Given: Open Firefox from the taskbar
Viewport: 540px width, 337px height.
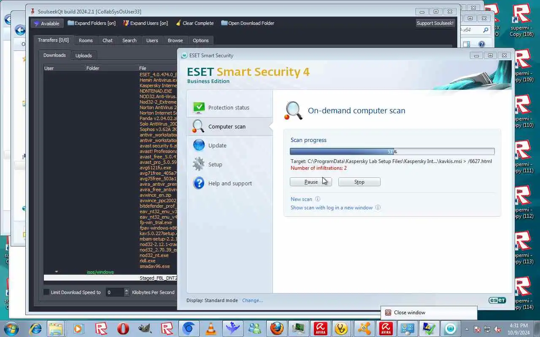Looking at the screenshot, I should [x=277, y=328].
